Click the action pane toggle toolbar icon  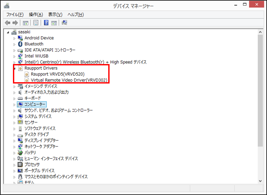(x=54, y=23)
